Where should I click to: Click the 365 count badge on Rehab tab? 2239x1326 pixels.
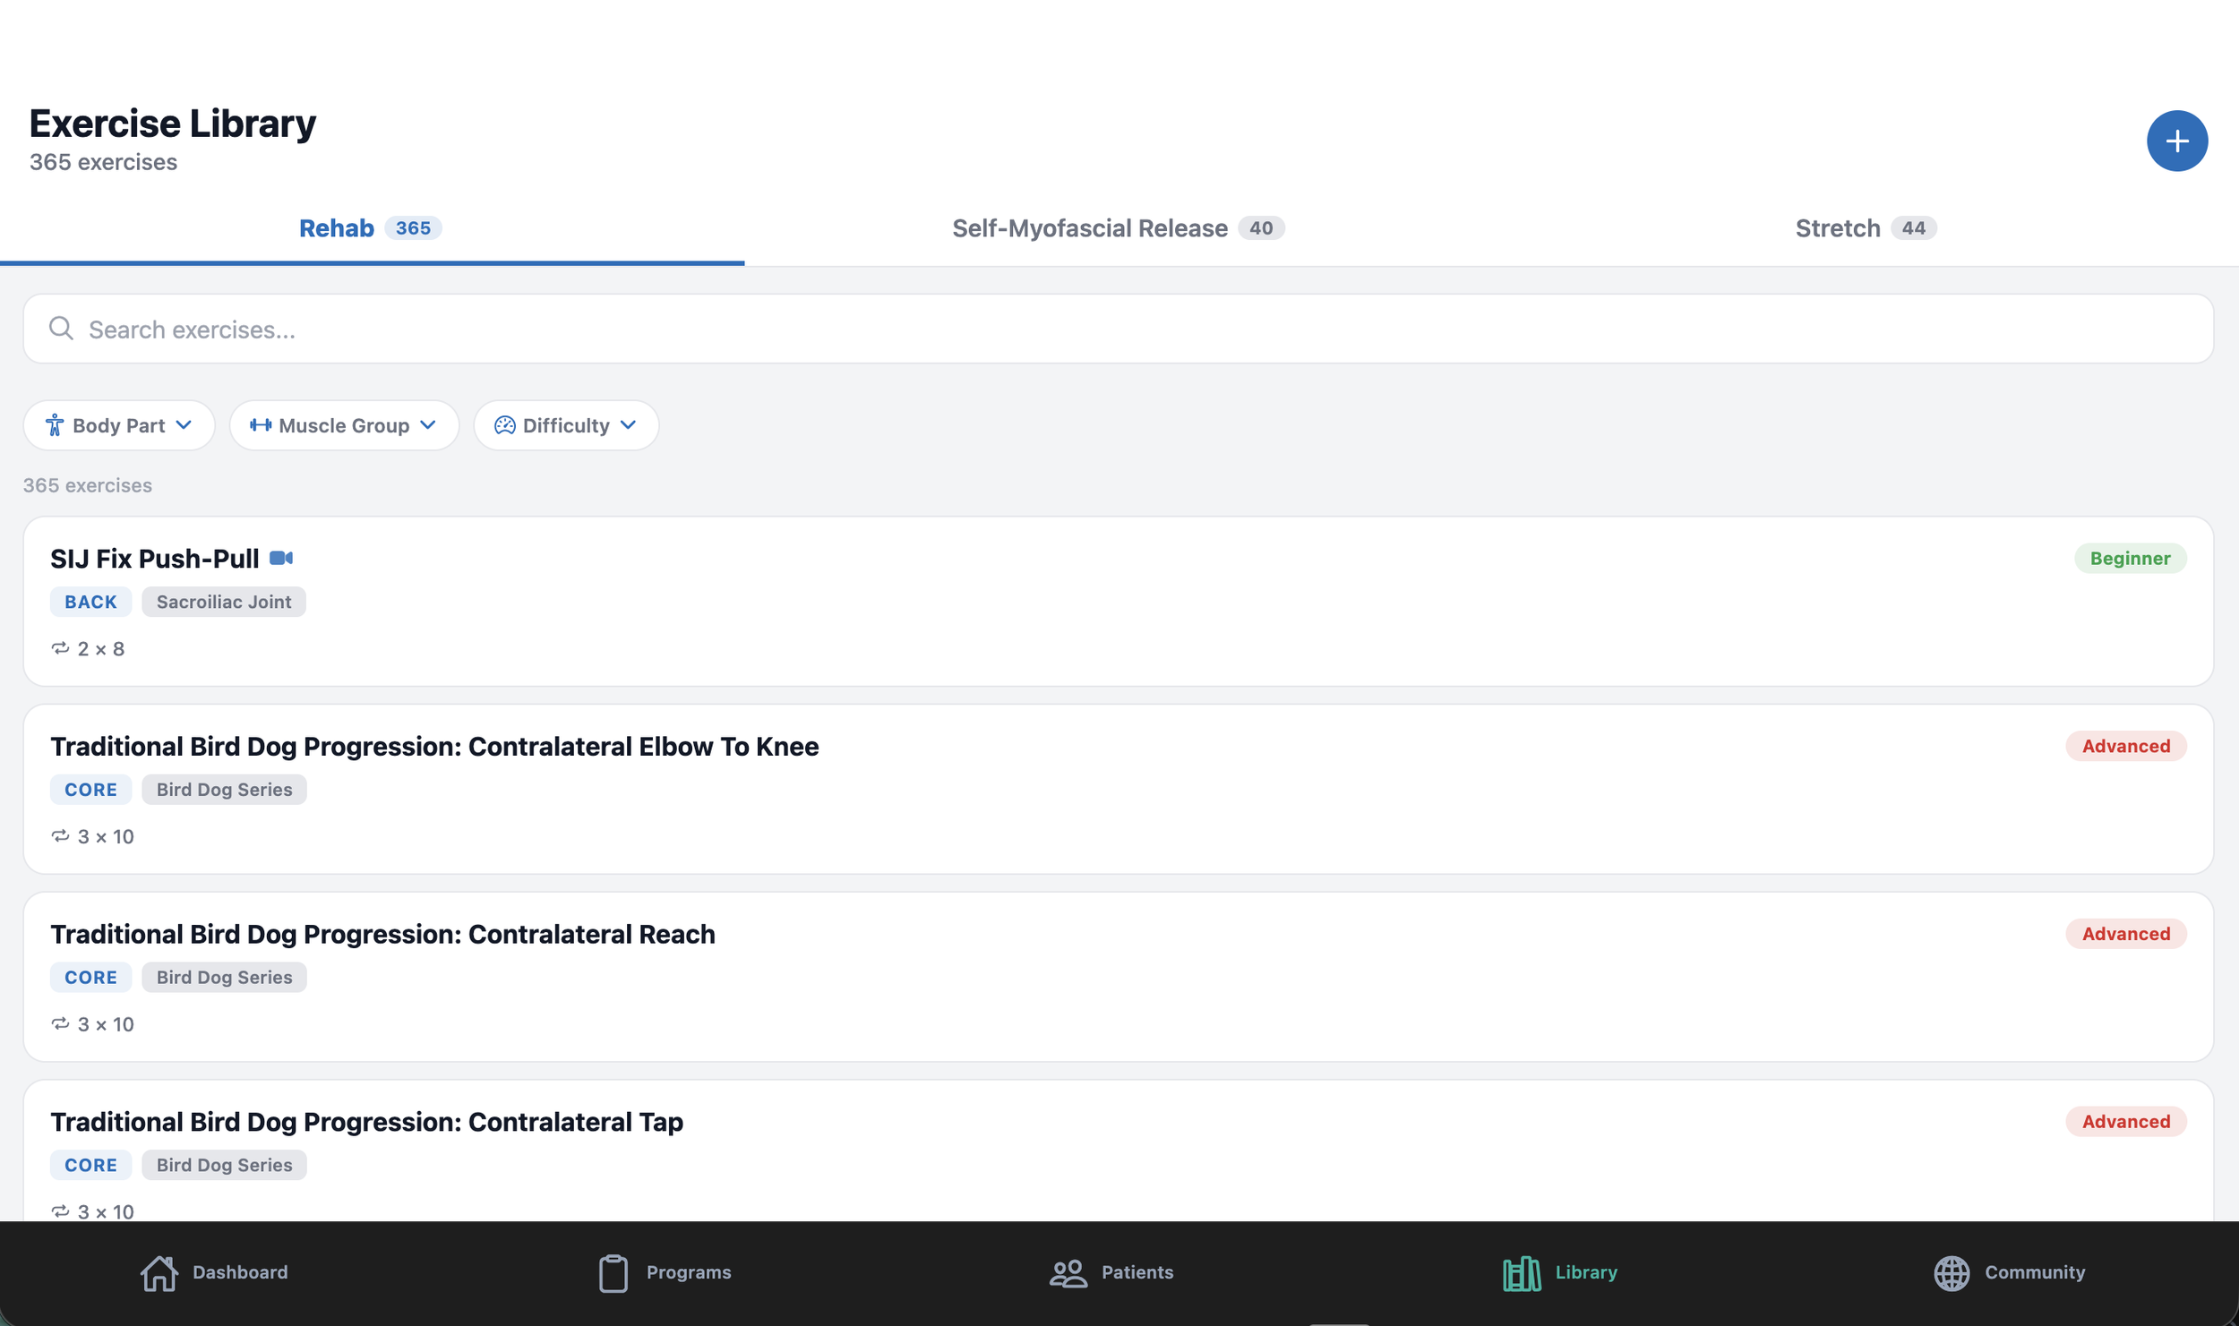(x=413, y=228)
